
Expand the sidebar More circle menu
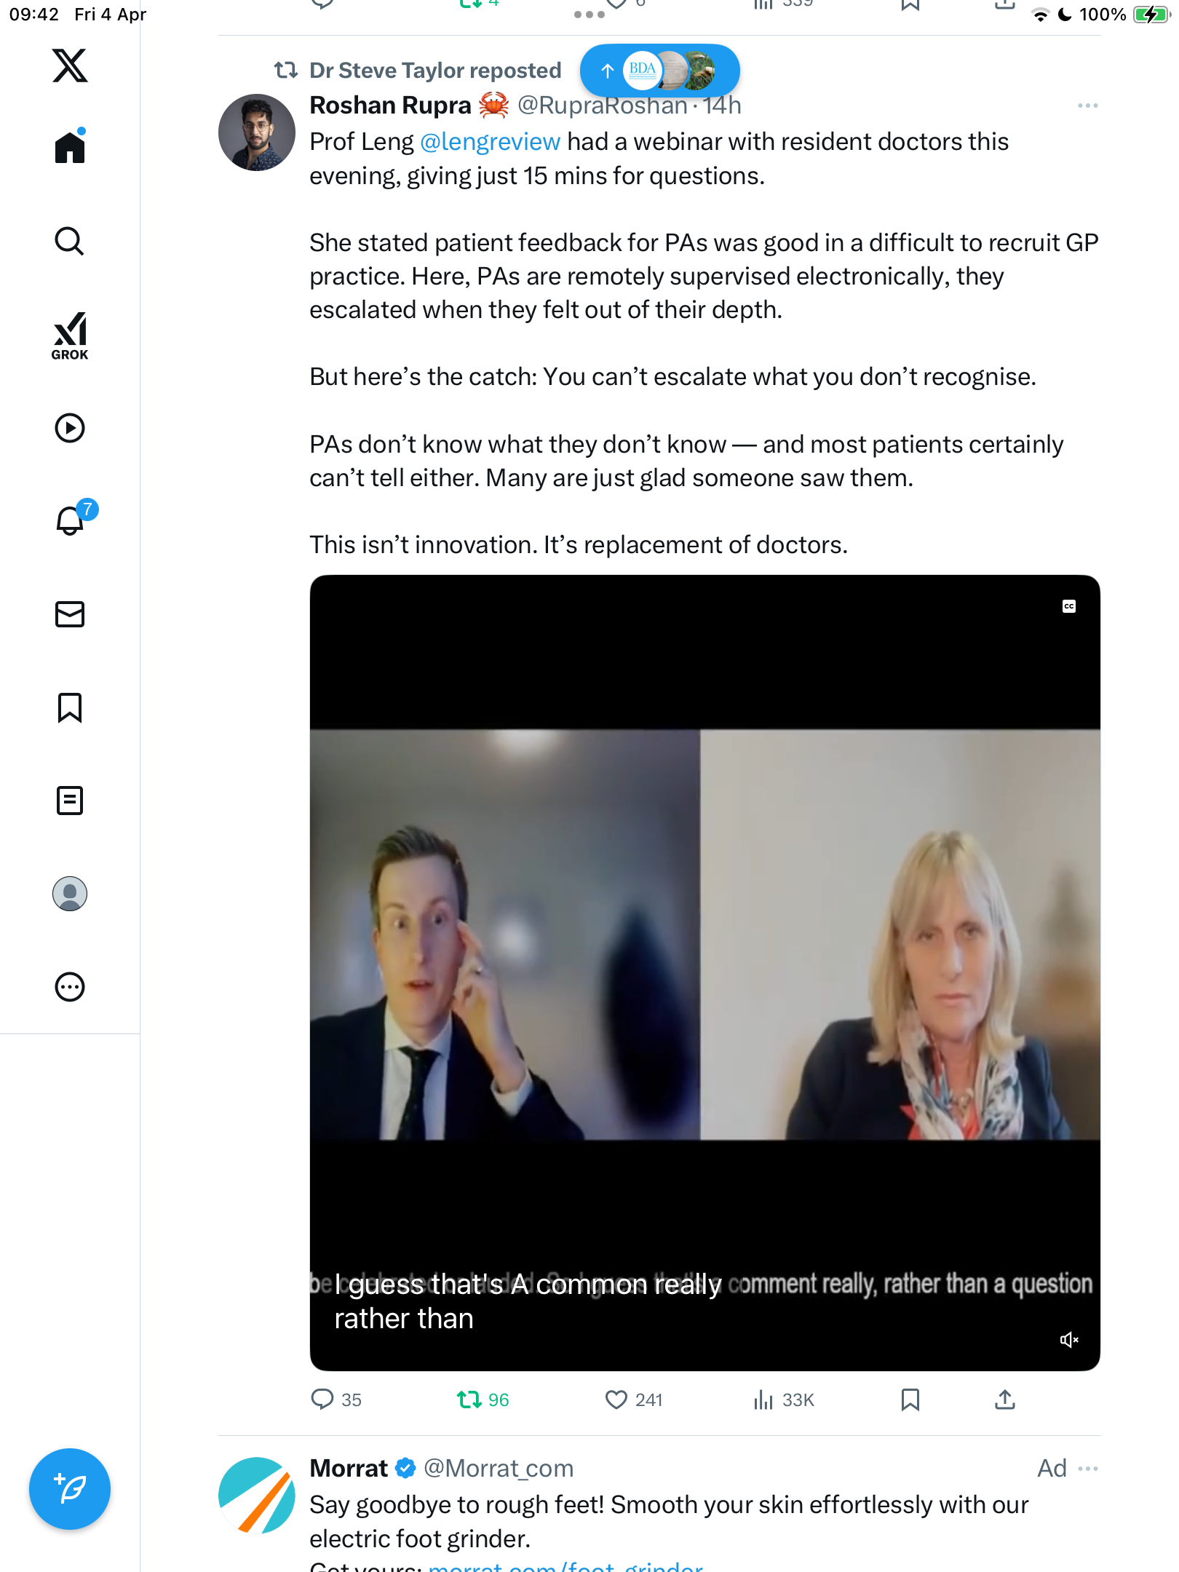[70, 987]
